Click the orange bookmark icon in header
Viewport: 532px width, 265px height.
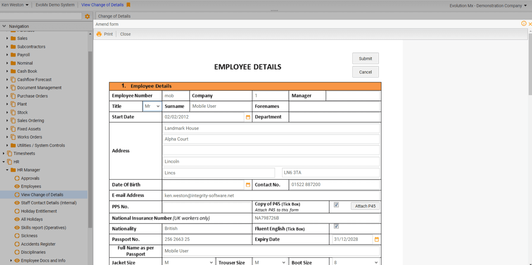(128, 5)
